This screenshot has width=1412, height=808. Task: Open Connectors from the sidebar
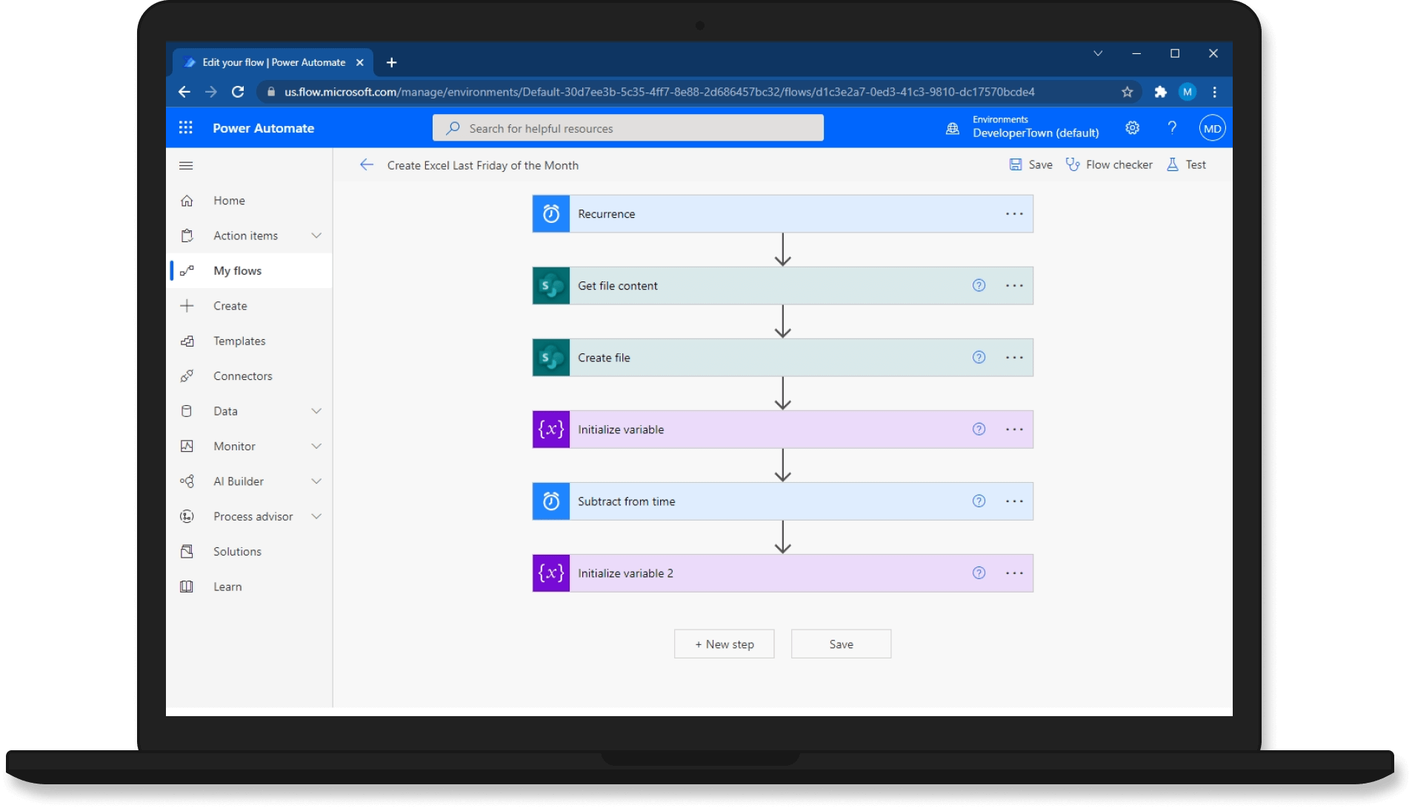point(242,376)
